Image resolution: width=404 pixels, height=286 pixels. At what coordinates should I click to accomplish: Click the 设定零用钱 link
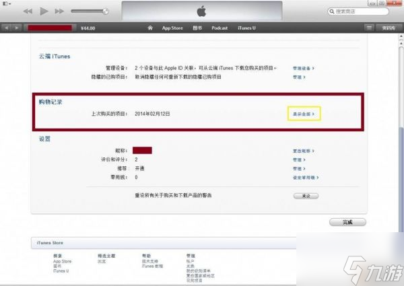pyautogui.click(x=305, y=178)
